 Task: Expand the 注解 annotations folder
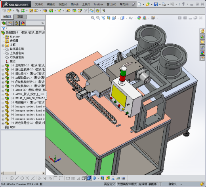click(3, 45)
